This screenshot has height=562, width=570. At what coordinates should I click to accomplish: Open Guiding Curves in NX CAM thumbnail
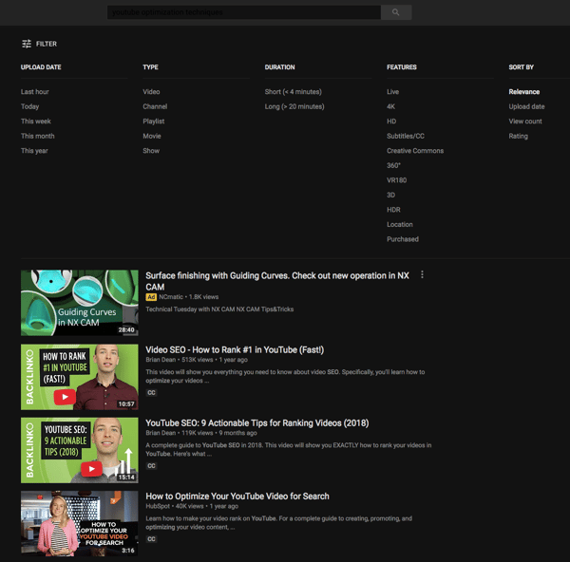coord(79,303)
